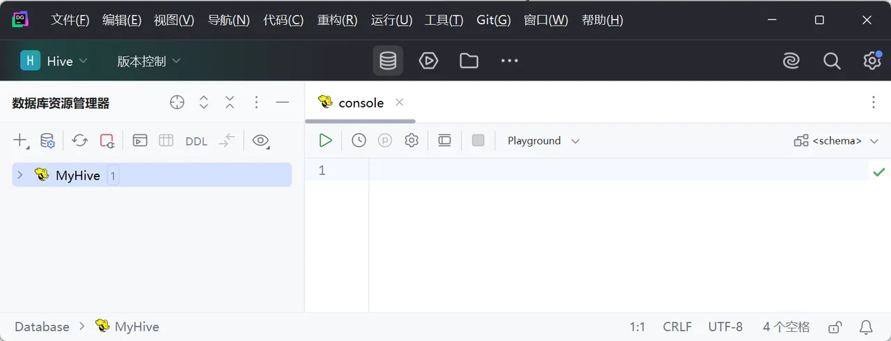Open the data source properties icon
891x341 pixels.
47,140
